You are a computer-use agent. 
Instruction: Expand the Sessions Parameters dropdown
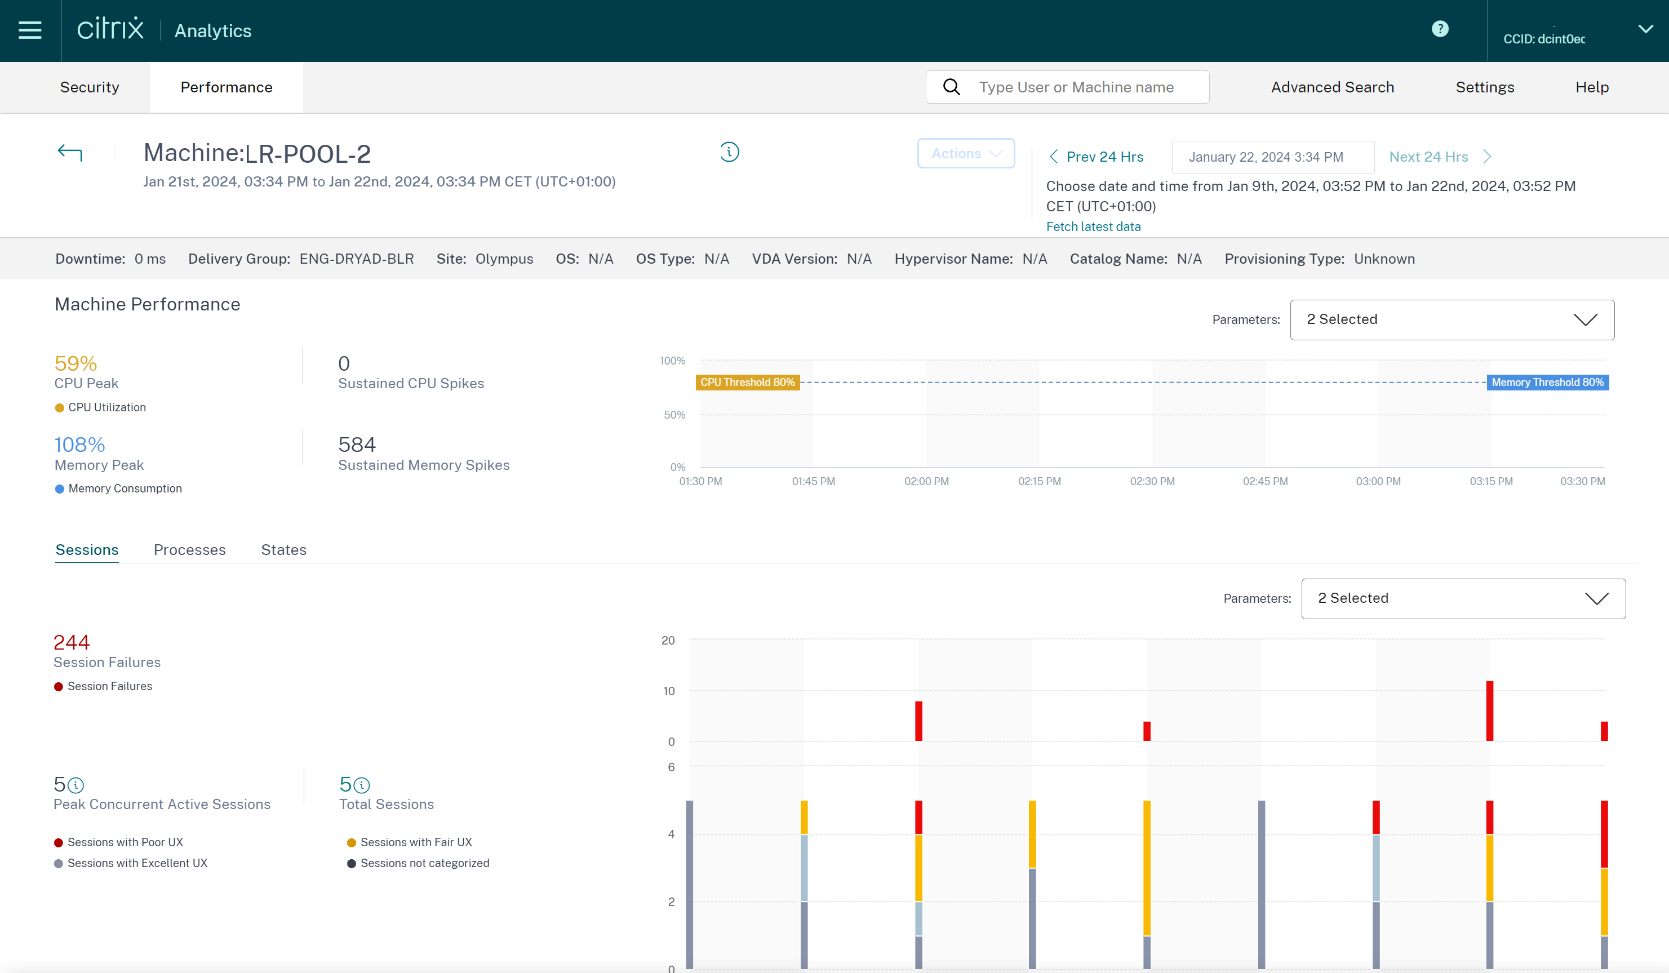(1463, 599)
